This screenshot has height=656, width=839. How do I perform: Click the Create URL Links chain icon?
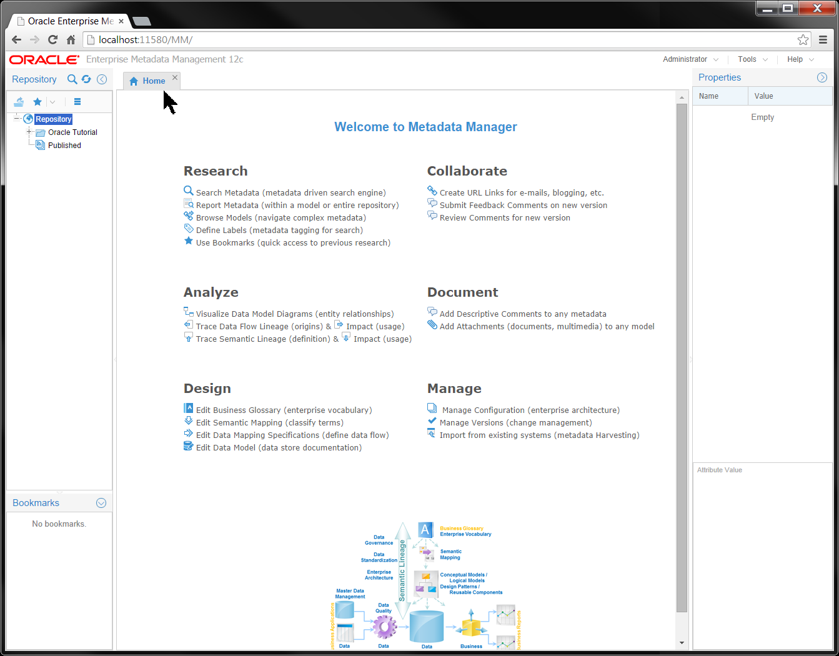point(432,191)
